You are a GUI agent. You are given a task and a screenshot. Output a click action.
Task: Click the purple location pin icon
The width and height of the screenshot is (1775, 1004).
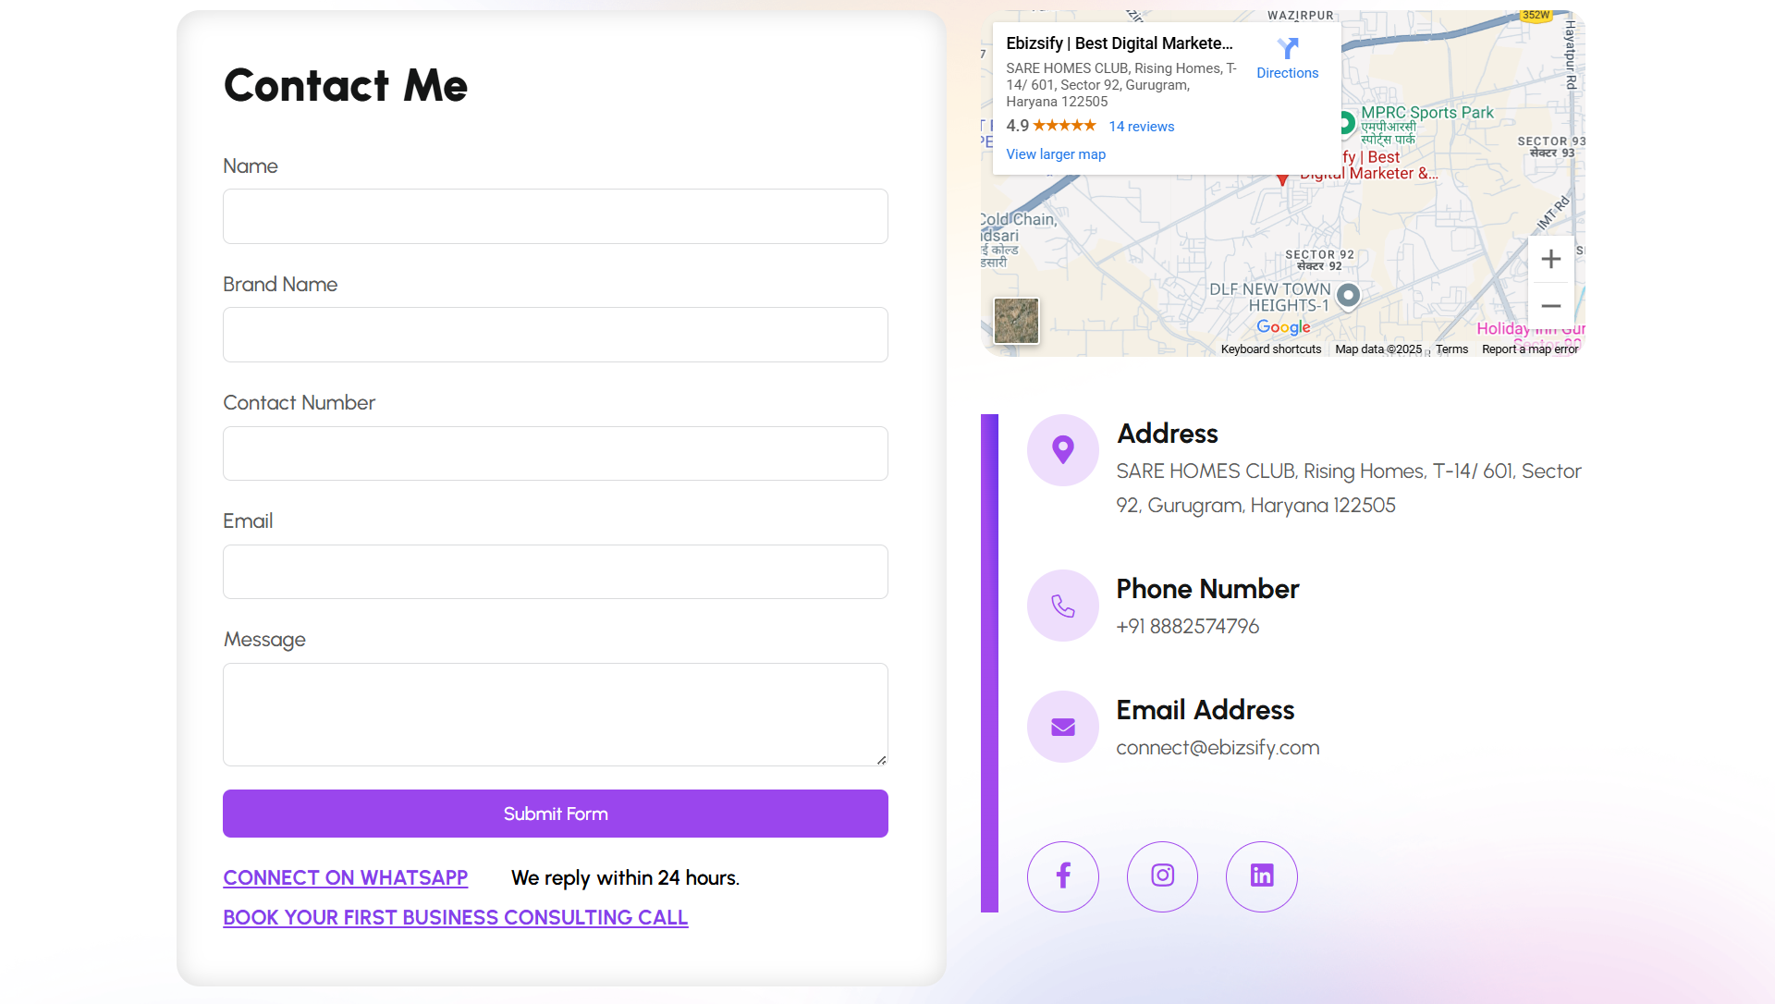tap(1063, 450)
